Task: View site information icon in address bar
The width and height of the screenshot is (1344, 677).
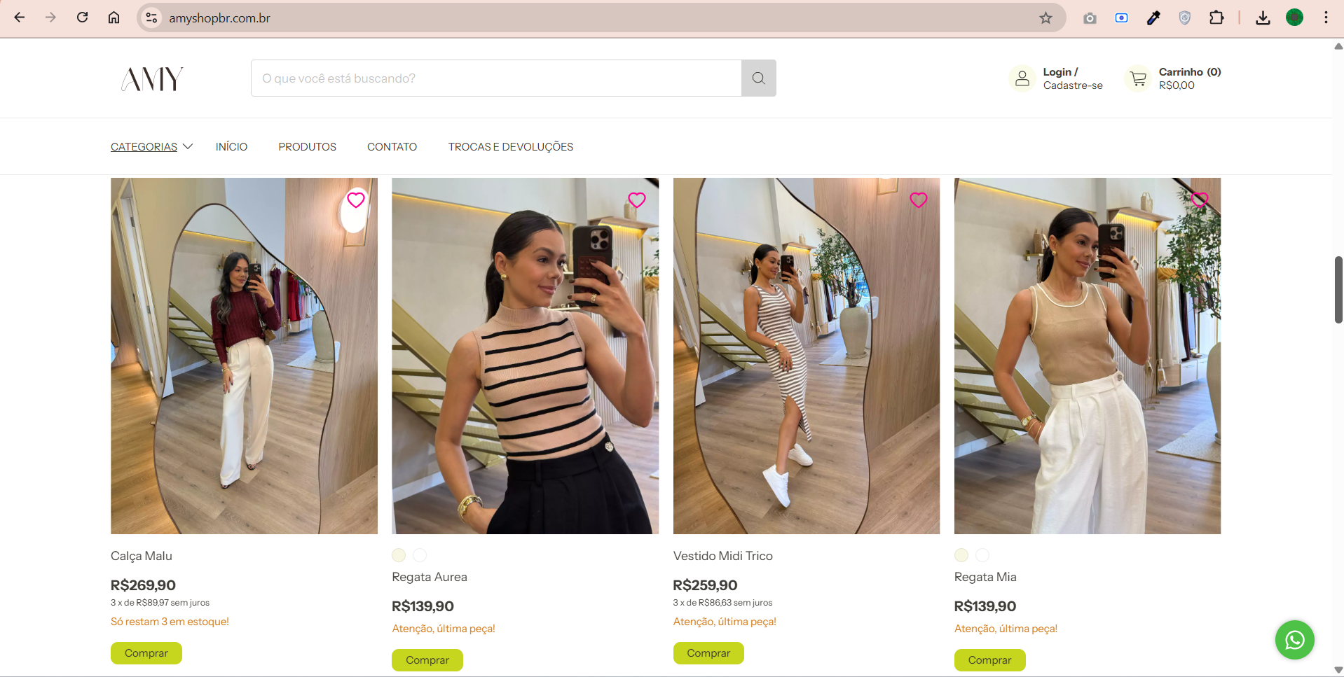Action: (151, 18)
